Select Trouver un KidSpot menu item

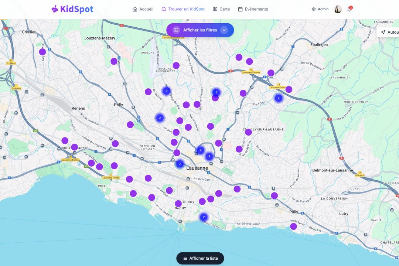[x=183, y=9]
